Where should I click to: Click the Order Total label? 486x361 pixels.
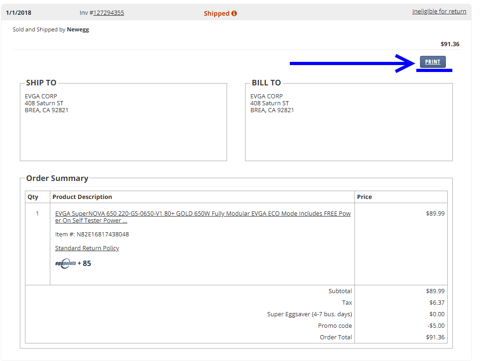pyautogui.click(x=336, y=337)
